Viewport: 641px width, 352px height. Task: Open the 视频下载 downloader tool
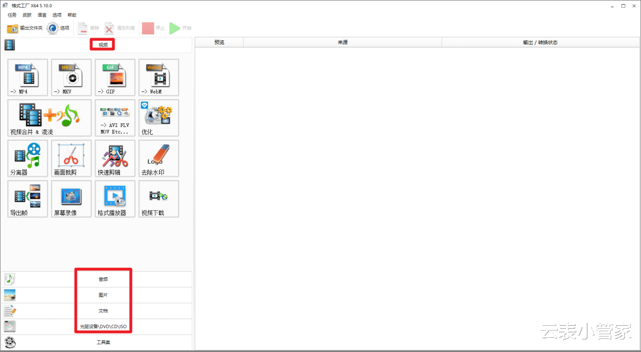158,199
